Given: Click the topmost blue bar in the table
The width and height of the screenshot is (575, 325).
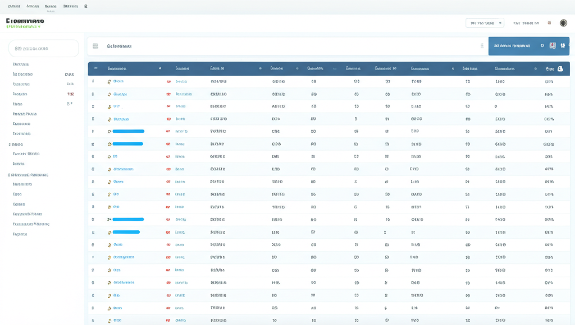Looking at the screenshot, I should [x=129, y=131].
